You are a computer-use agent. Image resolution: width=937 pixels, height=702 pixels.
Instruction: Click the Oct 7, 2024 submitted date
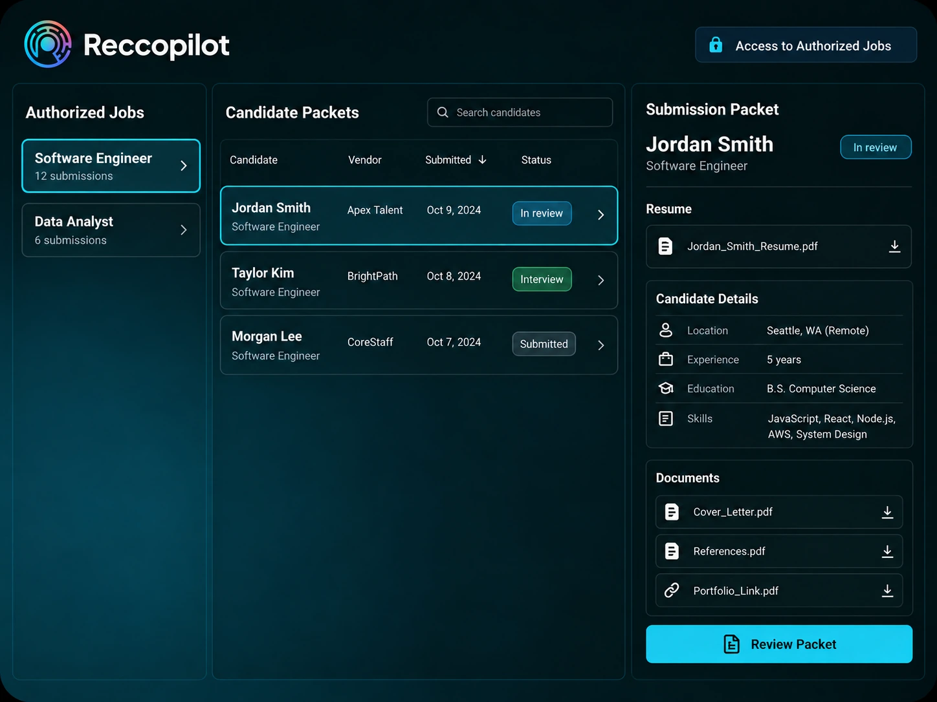pos(454,342)
